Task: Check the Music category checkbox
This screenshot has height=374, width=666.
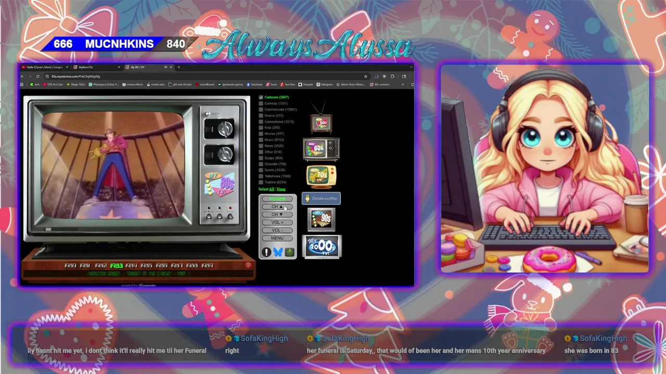Action: (x=261, y=140)
